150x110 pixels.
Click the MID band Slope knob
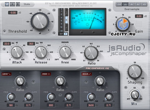point(69,97)
